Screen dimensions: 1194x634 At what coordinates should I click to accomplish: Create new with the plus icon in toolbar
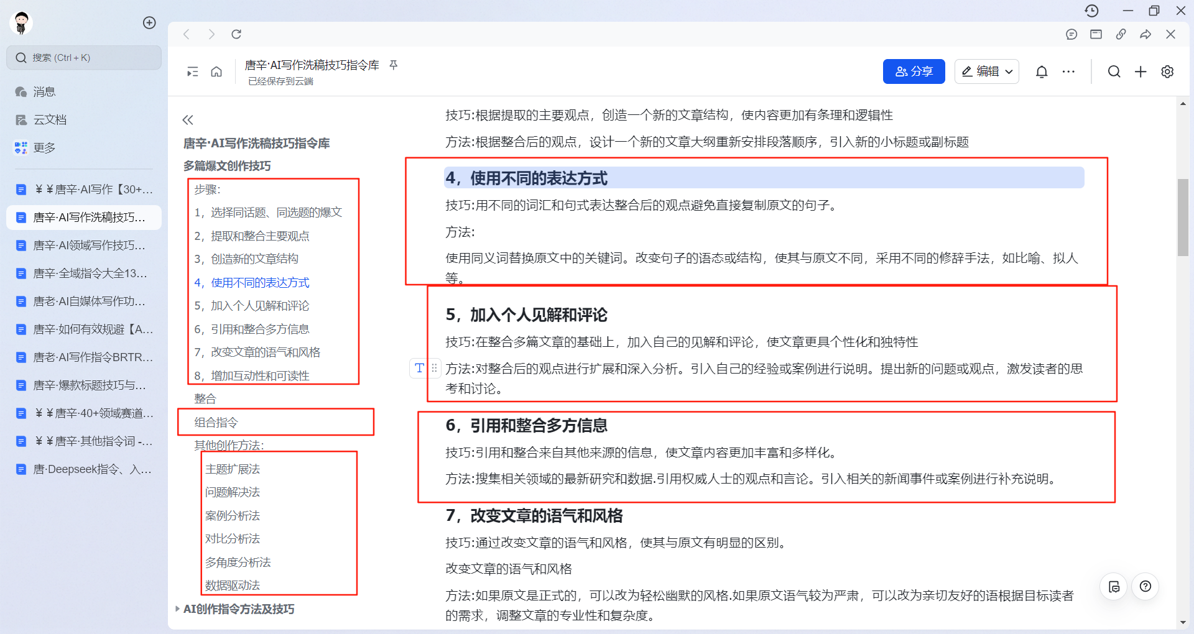pos(1141,71)
